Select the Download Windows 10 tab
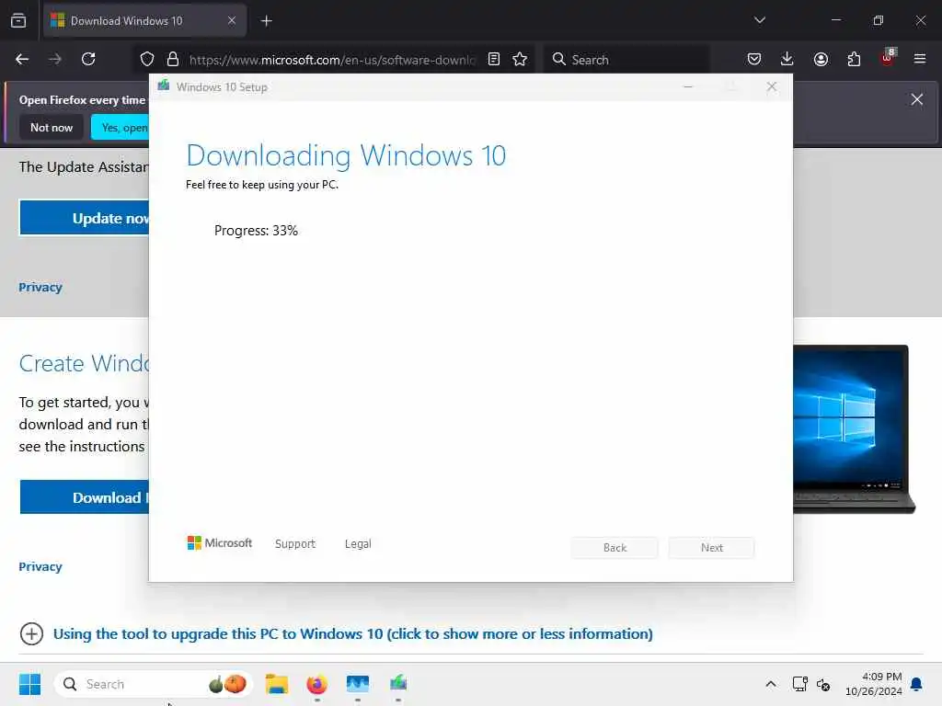The height and width of the screenshot is (706, 942). pyautogui.click(x=144, y=20)
